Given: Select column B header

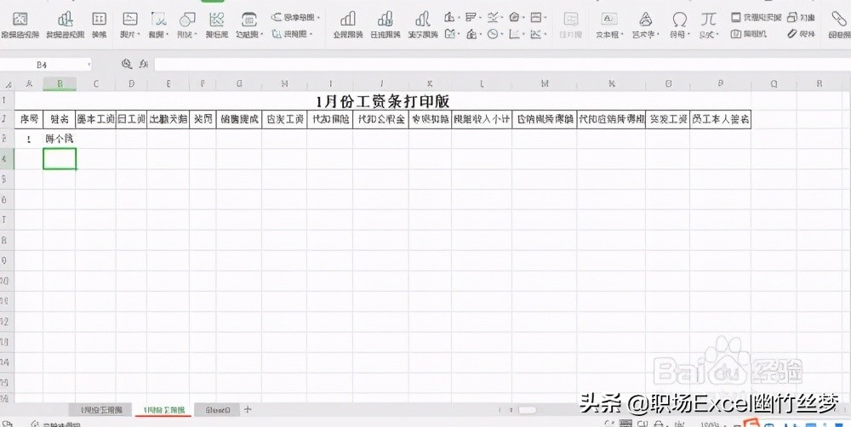Looking at the screenshot, I should [x=60, y=83].
